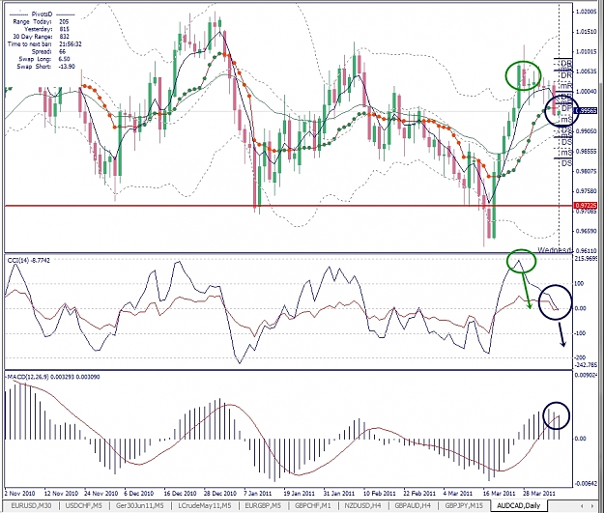Select the GBPJPY,M15 chart tab
Screen dimensions: 604x513
(464, 505)
